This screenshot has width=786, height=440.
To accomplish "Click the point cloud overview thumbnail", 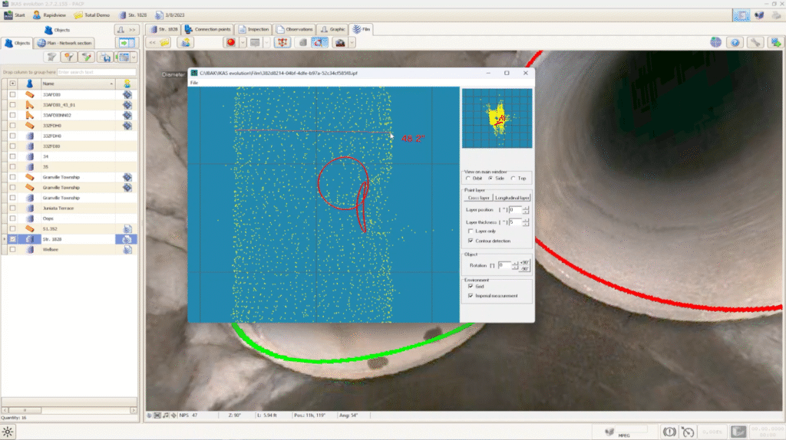I will point(497,118).
